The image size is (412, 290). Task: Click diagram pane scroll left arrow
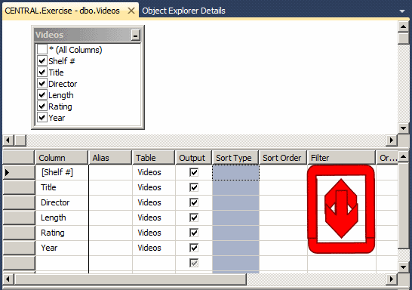tap(8, 140)
